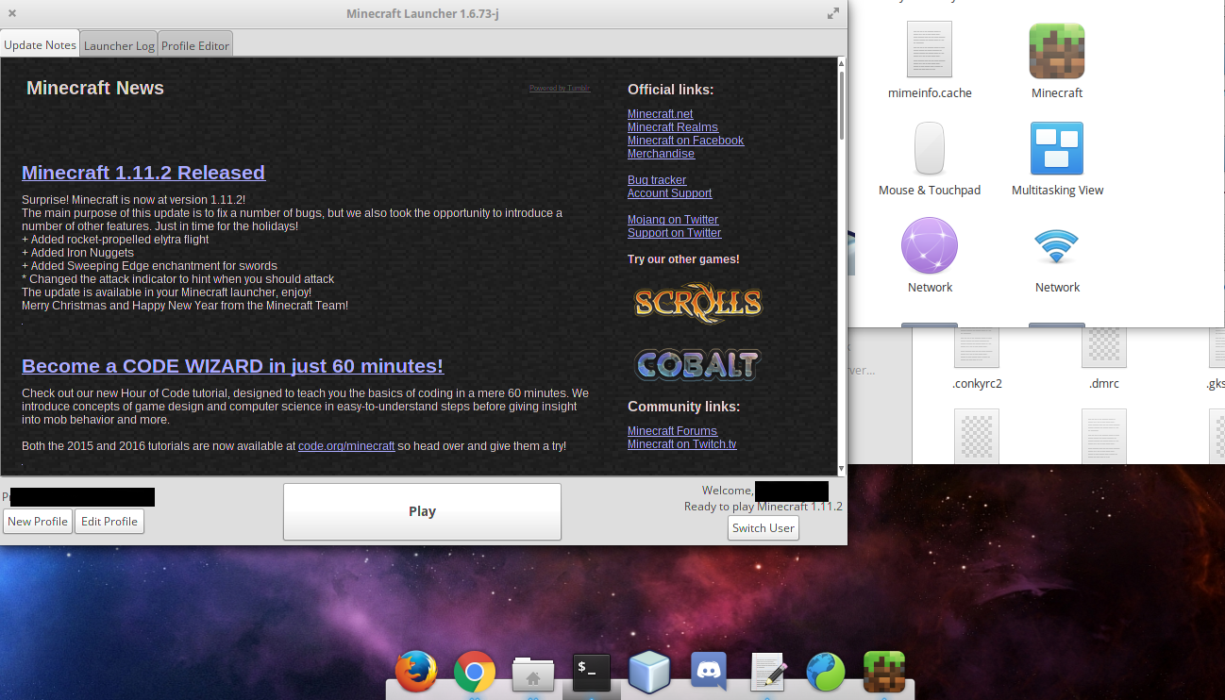Open the Profile Editor tab
The width and height of the screenshot is (1225, 700).
pyautogui.click(x=194, y=43)
